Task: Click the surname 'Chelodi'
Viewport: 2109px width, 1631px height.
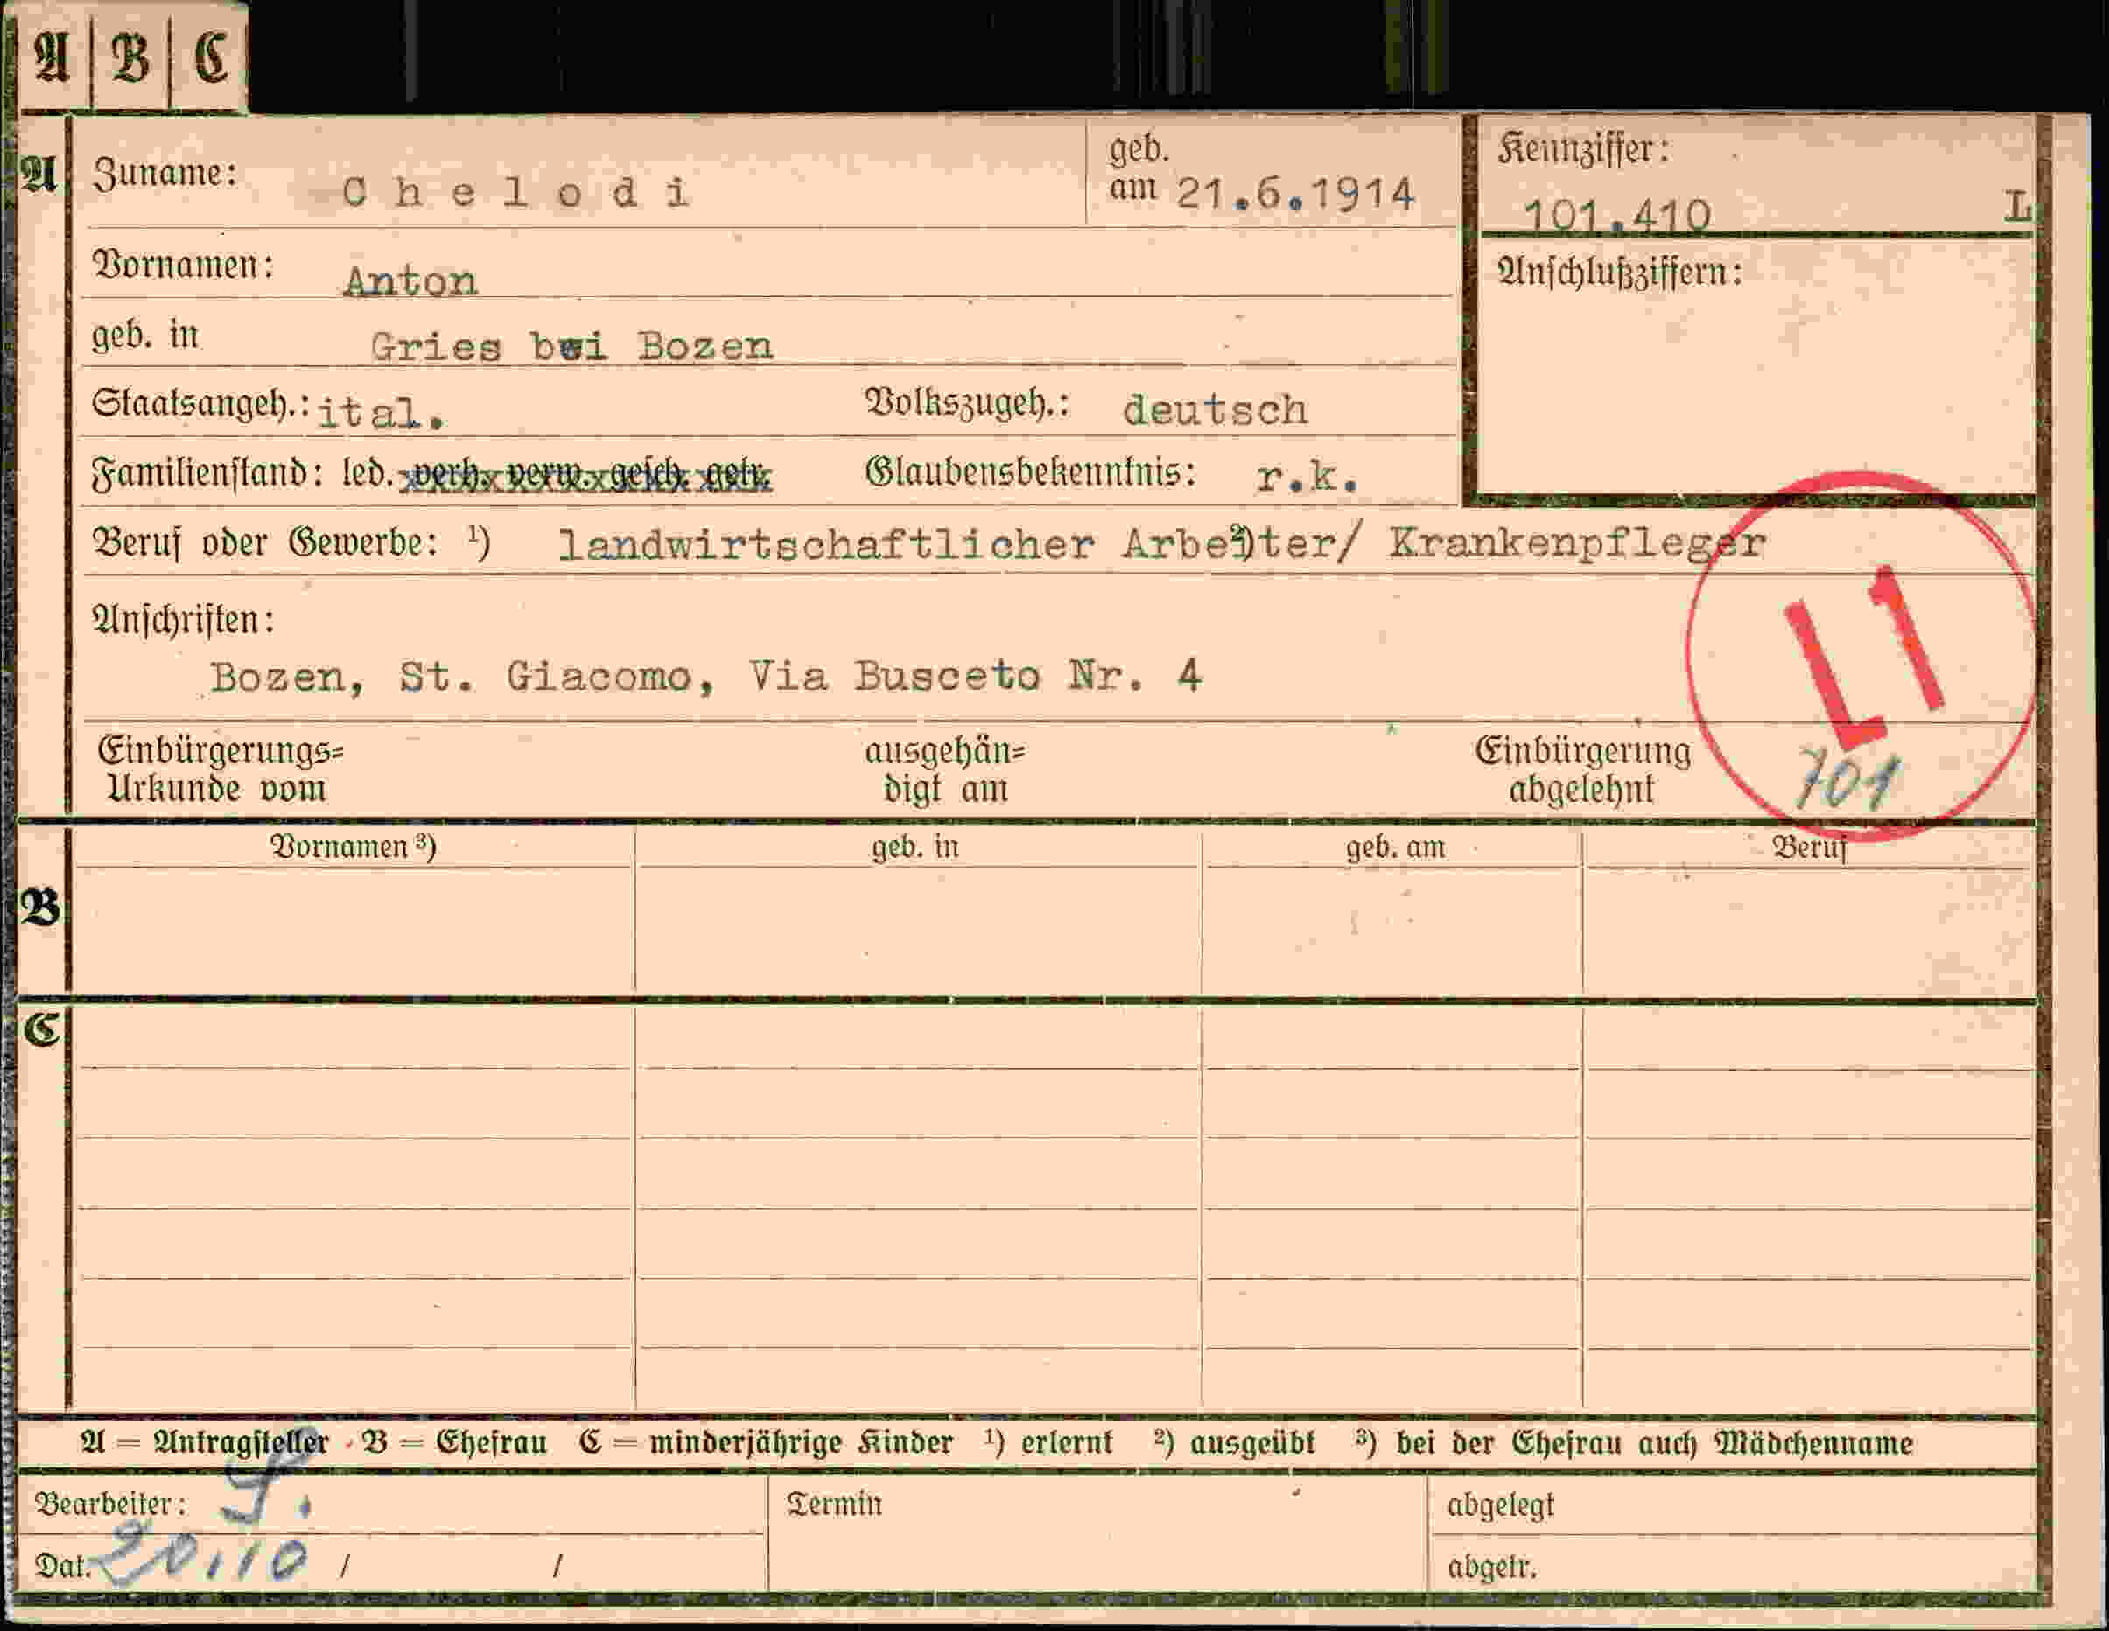Action: 515,192
